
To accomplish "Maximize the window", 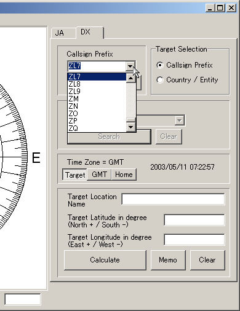I will [x=220, y=8].
